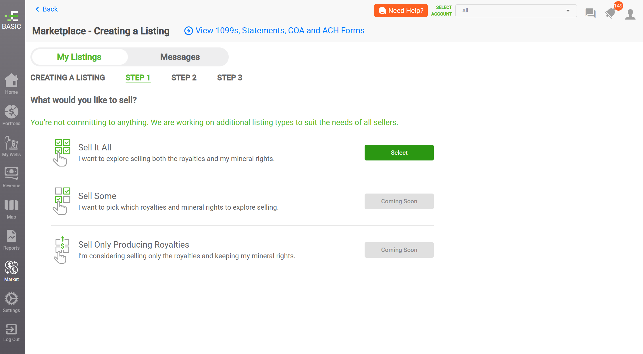Switch to the Messages tab
The width and height of the screenshot is (643, 354).
pyautogui.click(x=180, y=57)
